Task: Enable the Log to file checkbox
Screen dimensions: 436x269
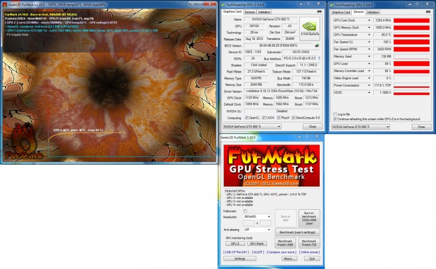Action: [335, 114]
